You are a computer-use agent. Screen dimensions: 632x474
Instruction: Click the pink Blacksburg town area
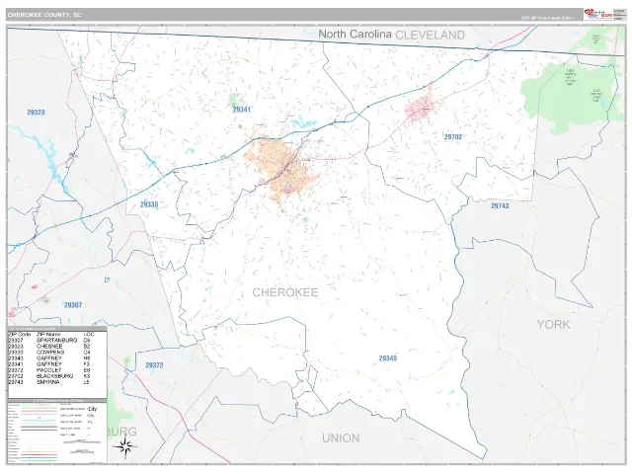(x=422, y=108)
